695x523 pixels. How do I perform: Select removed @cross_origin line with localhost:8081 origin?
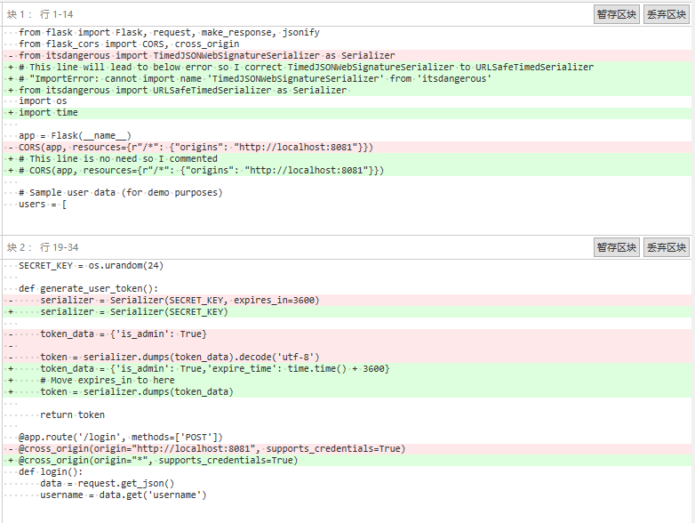coord(347,449)
